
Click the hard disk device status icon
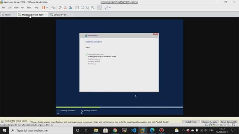tap(207, 125)
